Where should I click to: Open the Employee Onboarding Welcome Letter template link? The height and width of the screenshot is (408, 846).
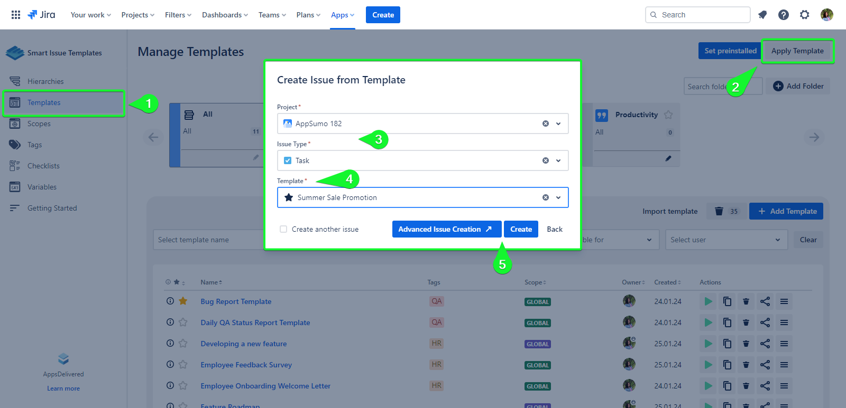pos(265,386)
